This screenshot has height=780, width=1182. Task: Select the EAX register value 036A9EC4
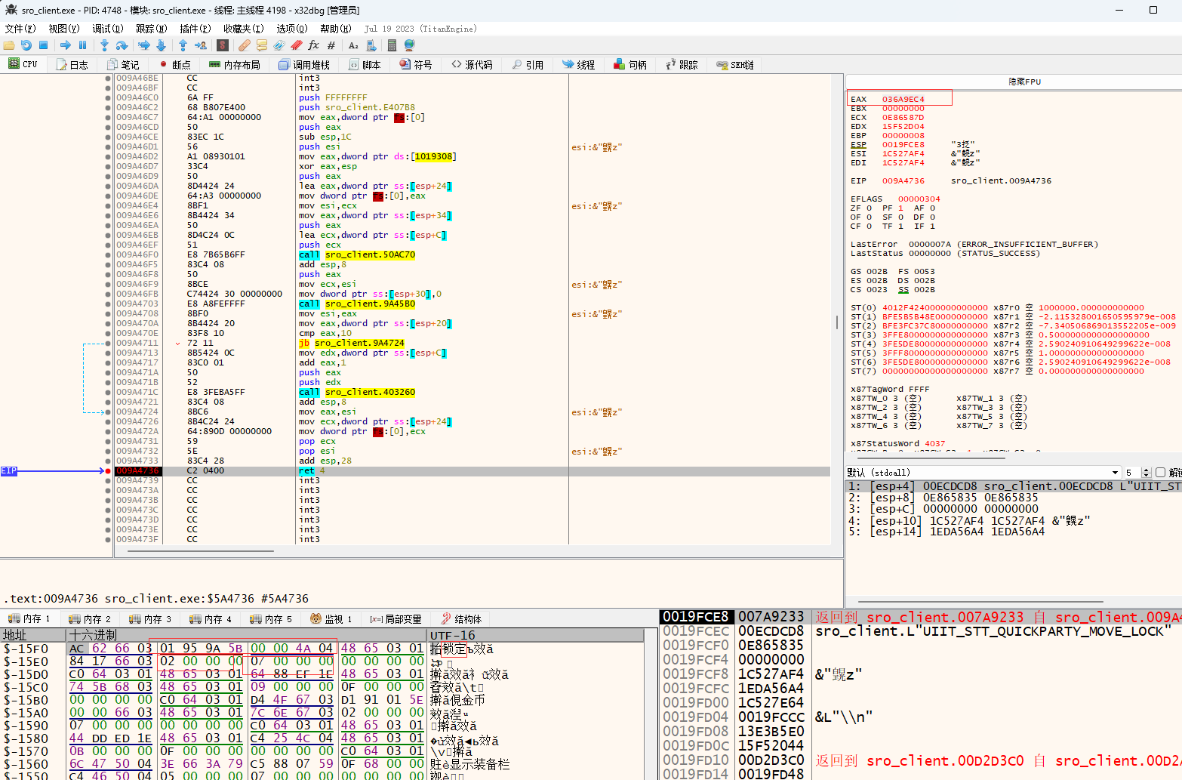(x=903, y=99)
